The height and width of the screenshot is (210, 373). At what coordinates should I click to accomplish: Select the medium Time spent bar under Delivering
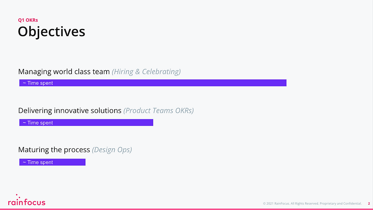click(x=86, y=123)
